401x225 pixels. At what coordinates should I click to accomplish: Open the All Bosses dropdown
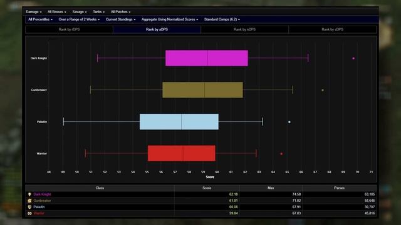(x=57, y=12)
